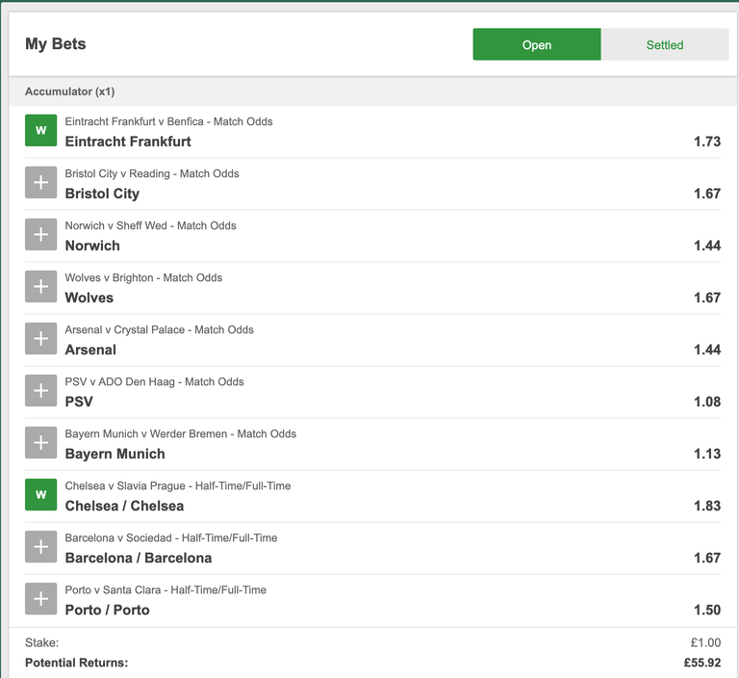
Task: Click the 1.44 odds for Arsenal
Action: tap(707, 350)
